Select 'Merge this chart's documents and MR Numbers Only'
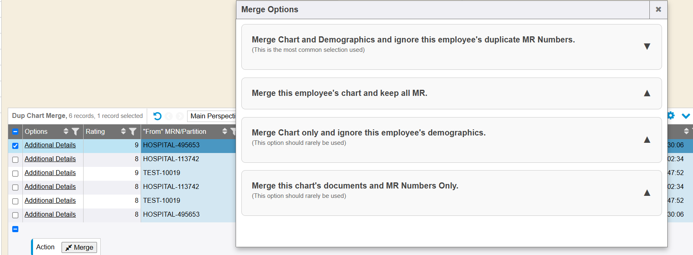Viewport: 693px width, 255px height. point(355,186)
